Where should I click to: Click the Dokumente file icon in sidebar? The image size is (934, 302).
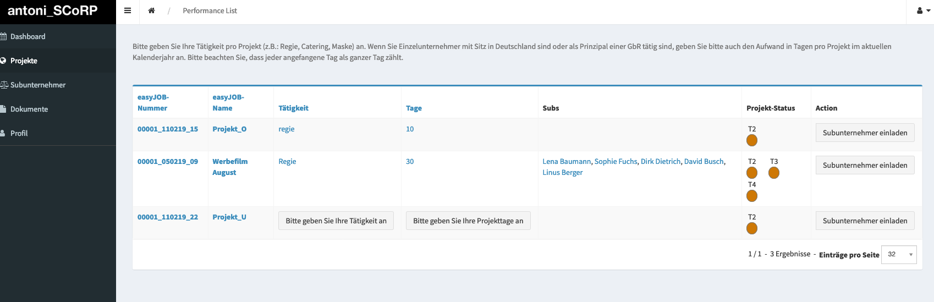[x=3, y=109]
